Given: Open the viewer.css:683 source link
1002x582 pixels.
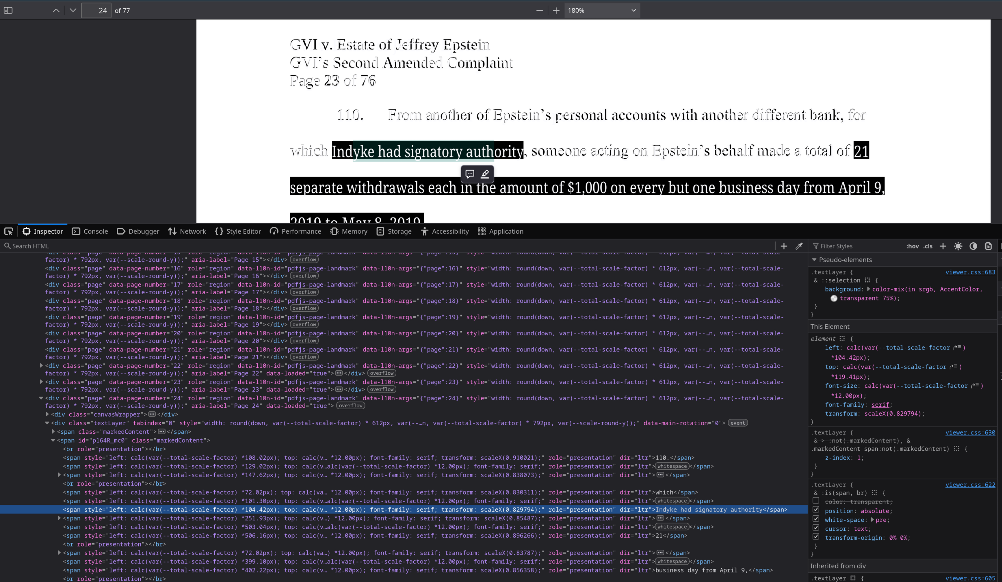Looking at the screenshot, I should tap(970, 272).
